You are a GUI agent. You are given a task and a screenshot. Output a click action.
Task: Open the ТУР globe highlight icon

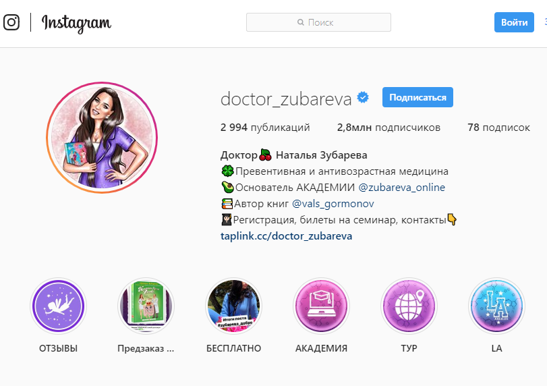click(409, 306)
